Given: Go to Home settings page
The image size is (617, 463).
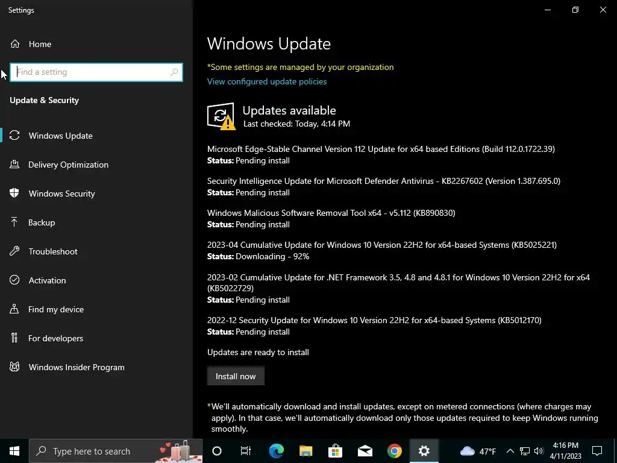Looking at the screenshot, I should click(x=96, y=43).
